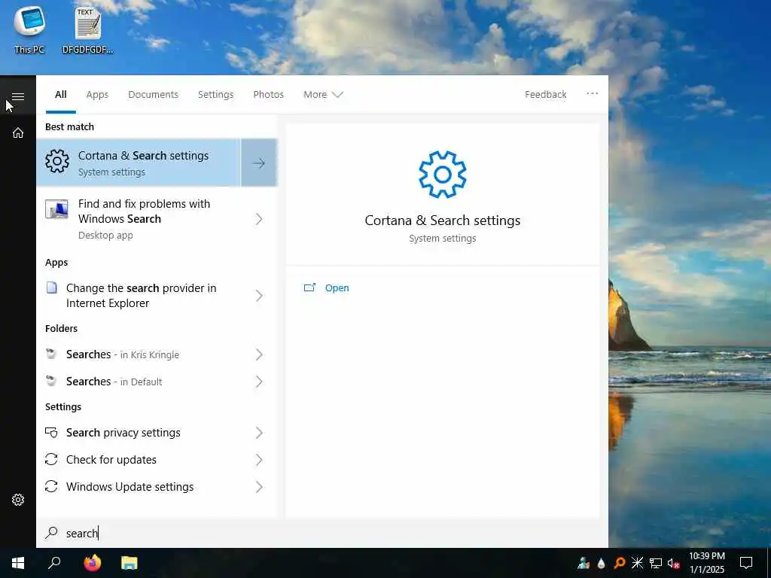Click the water drop tray icon
The width and height of the screenshot is (771, 578).
pyautogui.click(x=601, y=563)
